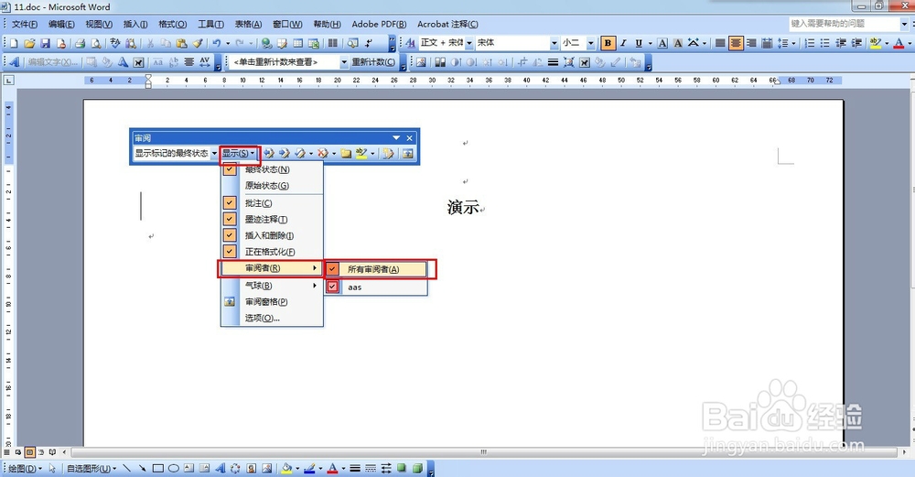The width and height of the screenshot is (915, 477).
Task: Open 显示标记的最终状态 dropdown in review toolbar
Action: pyautogui.click(x=214, y=153)
